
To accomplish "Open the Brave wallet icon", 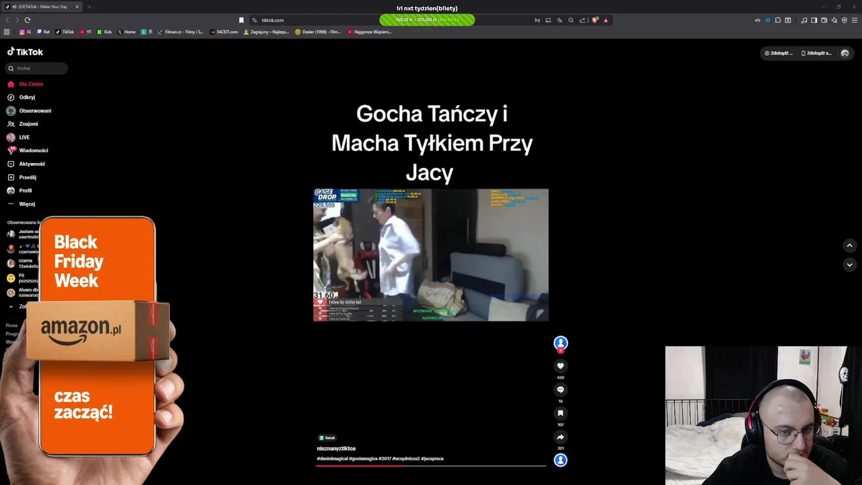I will (824, 20).
